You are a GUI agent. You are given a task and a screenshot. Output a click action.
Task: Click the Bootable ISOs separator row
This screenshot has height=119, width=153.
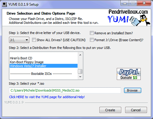pyautogui.click(x=44, y=74)
